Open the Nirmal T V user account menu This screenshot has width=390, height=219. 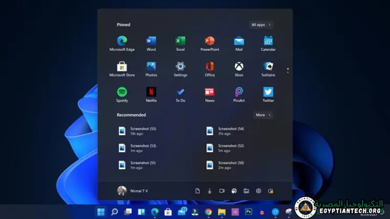132,191
